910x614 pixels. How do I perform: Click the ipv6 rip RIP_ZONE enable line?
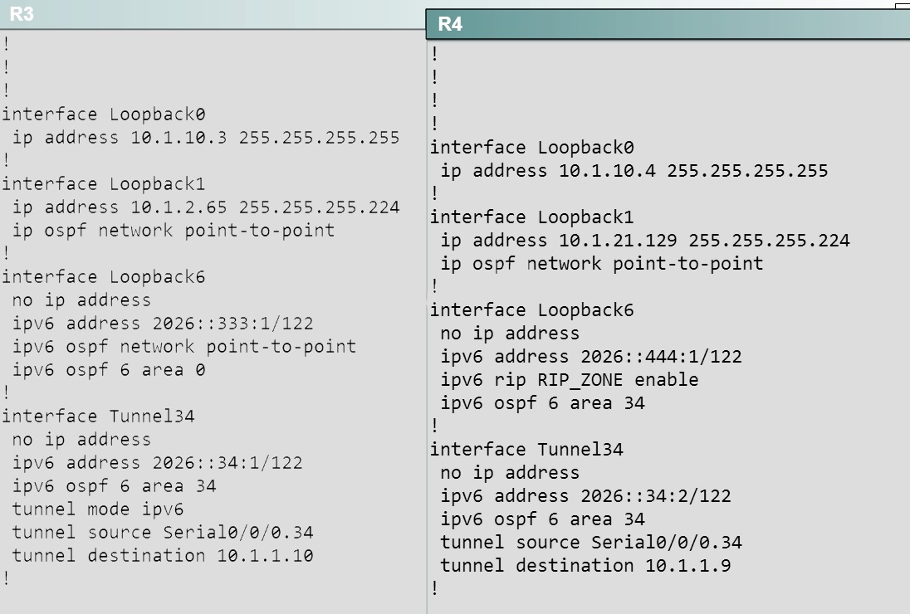(x=570, y=380)
